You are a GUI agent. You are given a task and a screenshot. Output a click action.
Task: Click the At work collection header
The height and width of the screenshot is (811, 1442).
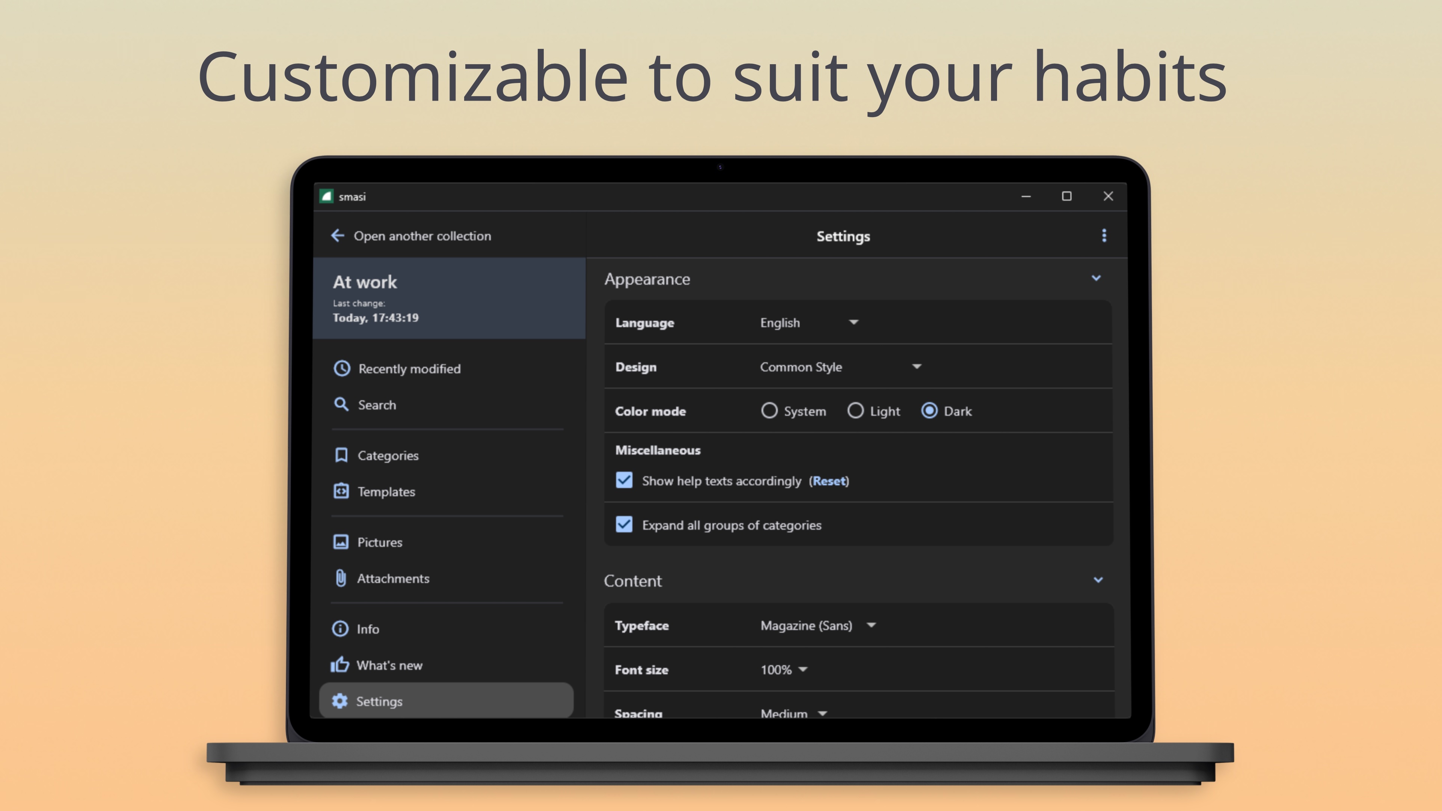click(x=449, y=298)
